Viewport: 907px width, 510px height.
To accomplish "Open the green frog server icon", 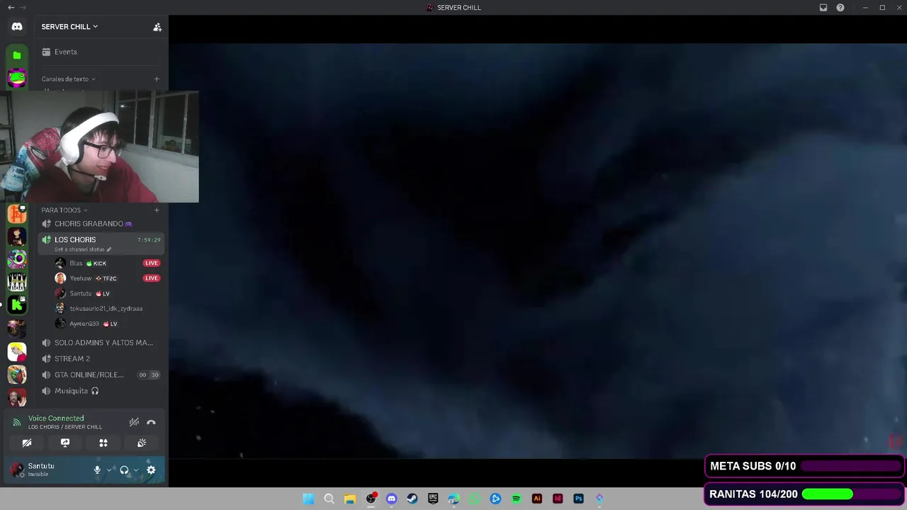I will click(17, 78).
